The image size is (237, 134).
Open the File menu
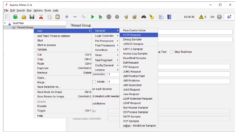coord(6,10)
